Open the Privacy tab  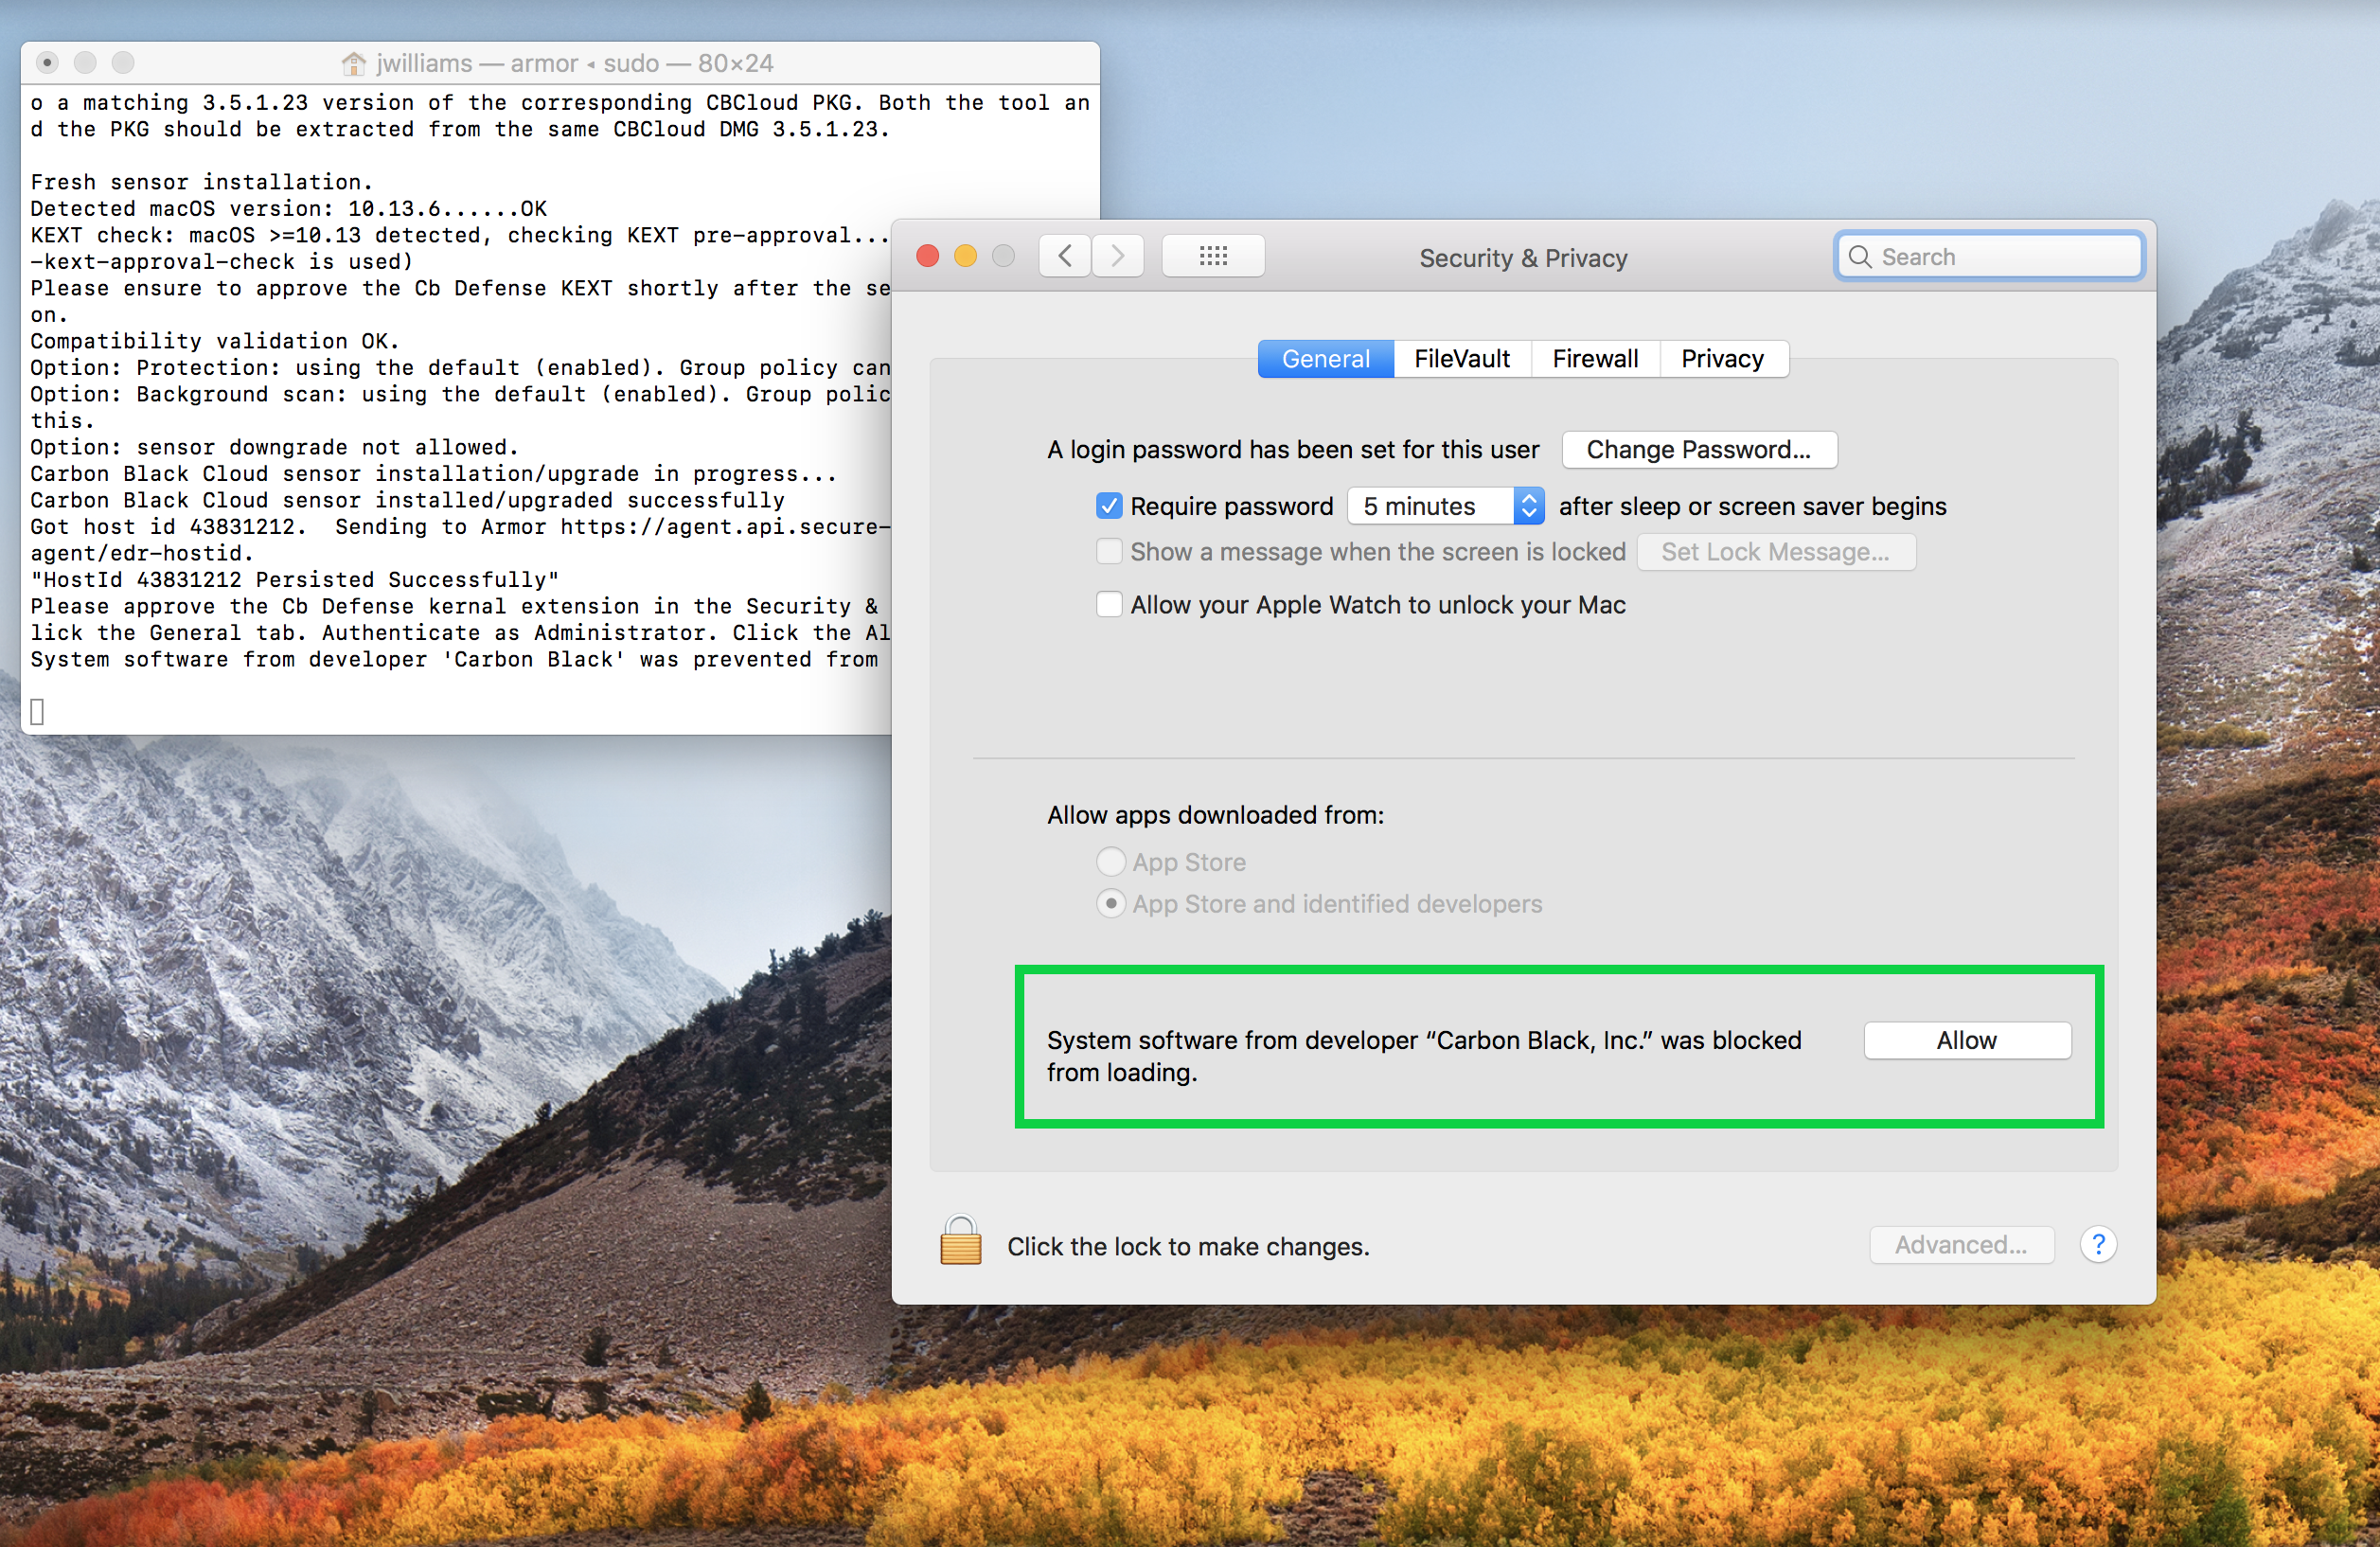coord(1722,359)
